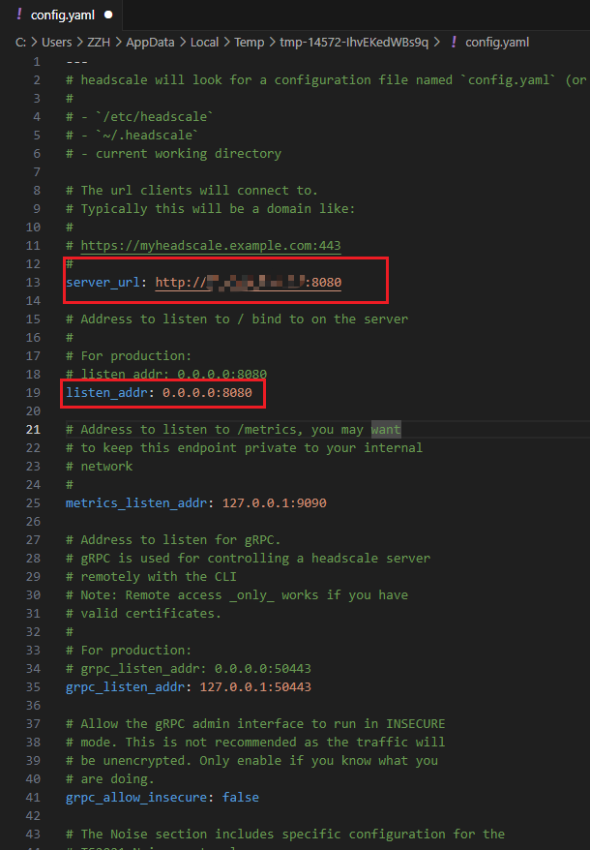The image size is (590, 850).
Task: Open the ZZH breadcrumb folder
Action: (x=99, y=43)
